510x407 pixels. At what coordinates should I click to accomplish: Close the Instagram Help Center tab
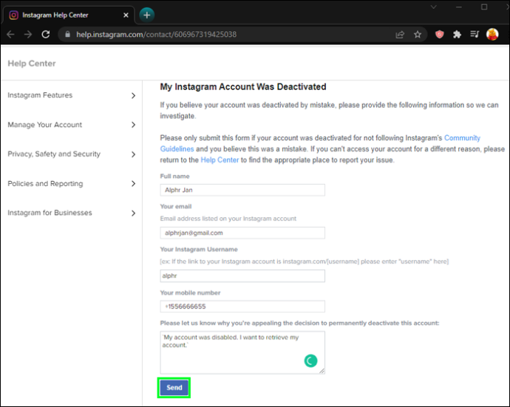(x=126, y=16)
